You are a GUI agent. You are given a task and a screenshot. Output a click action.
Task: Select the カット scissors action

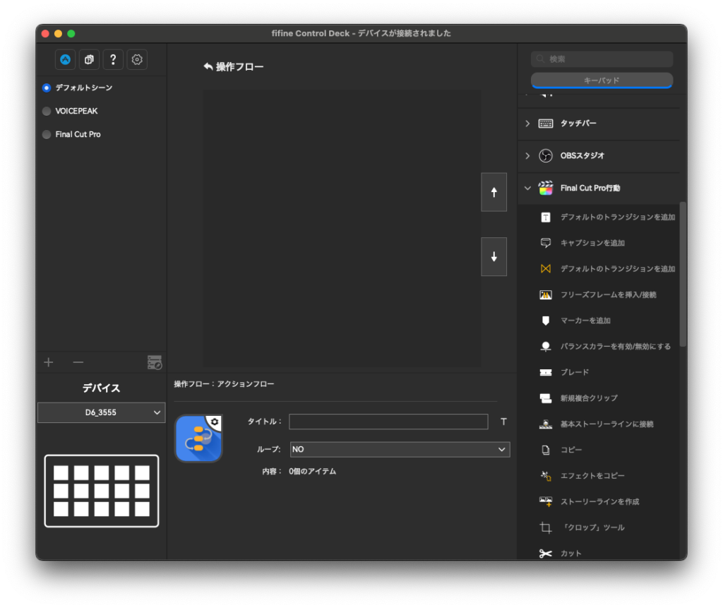point(568,553)
